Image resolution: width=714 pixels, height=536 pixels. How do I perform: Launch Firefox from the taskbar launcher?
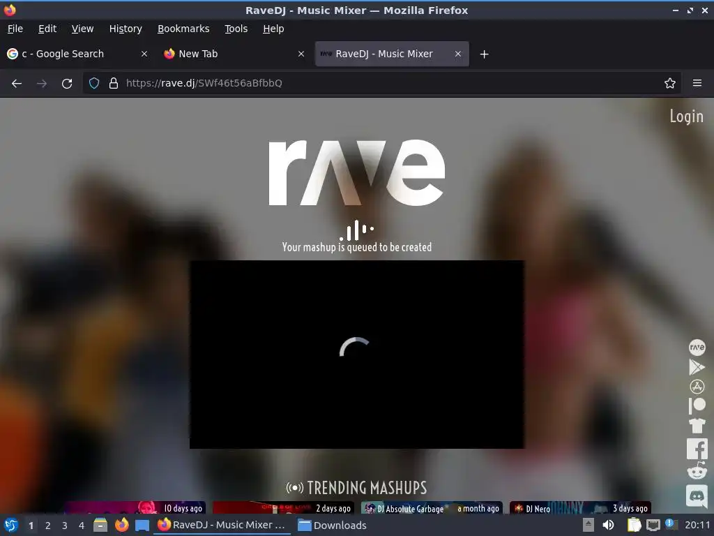(121, 525)
